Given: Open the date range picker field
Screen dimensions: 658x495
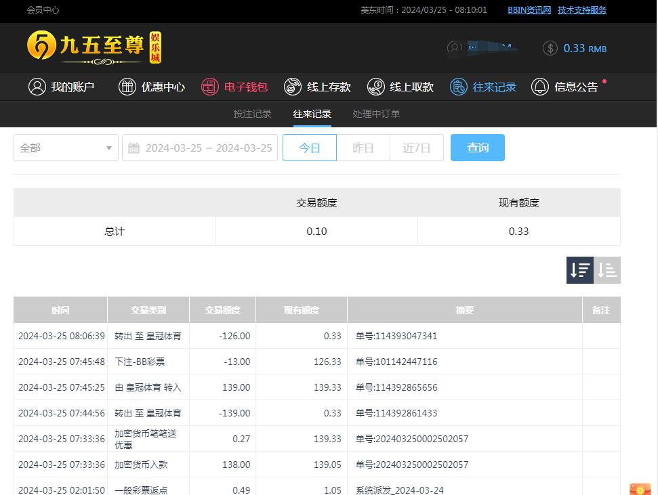Looking at the screenshot, I should click(x=200, y=148).
